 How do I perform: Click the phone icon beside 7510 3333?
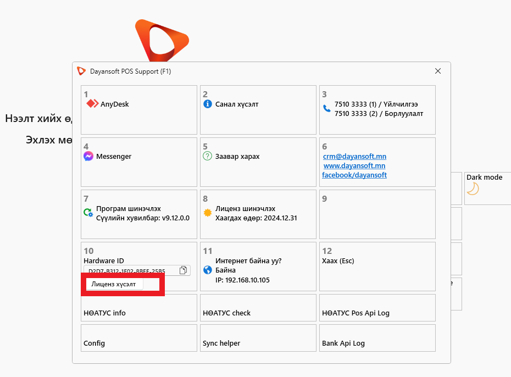click(x=326, y=108)
